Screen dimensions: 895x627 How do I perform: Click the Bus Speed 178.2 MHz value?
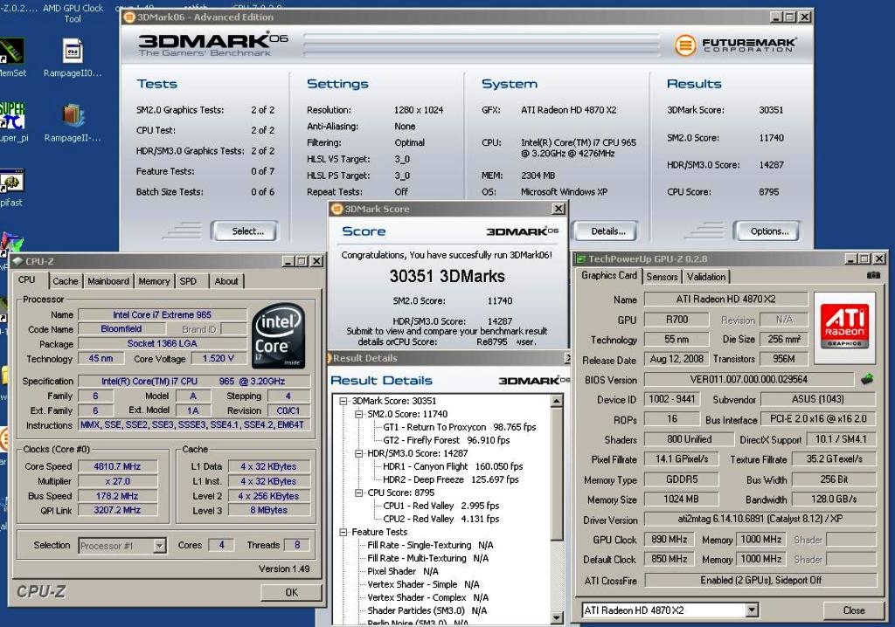pos(117,496)
